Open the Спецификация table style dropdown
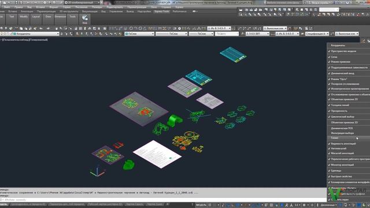This screenshot has height=208, width=370. tap(317, 34)
